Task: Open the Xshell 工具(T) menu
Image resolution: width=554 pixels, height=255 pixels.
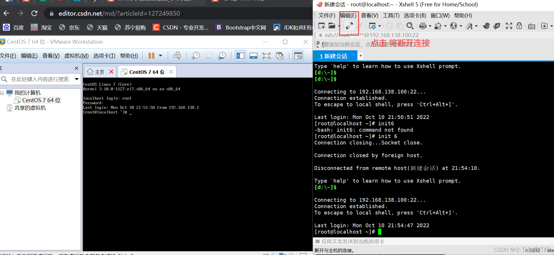Action: [x=391, y=15]
